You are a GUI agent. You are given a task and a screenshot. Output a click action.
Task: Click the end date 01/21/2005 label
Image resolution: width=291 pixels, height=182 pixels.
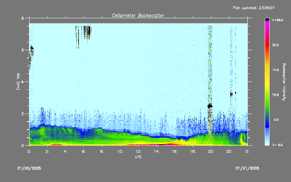pyautogui.click(x=247, y=168)
